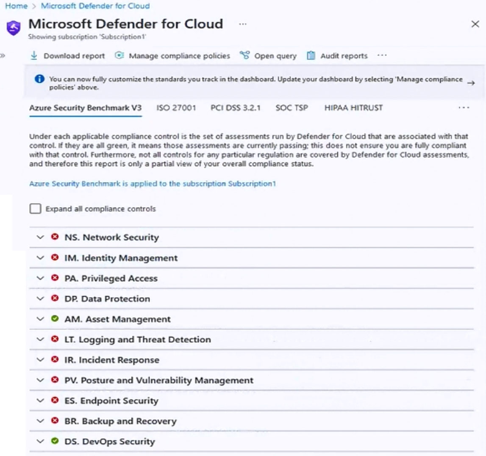Click the Download report arrow icon
The height and width of the screenshot is (456, 486).
(34, 56)
